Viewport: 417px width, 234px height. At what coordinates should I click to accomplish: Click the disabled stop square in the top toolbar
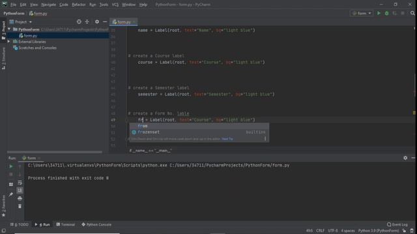click(403, 13)
